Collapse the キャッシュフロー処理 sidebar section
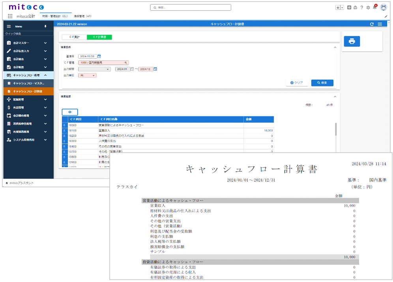The height and width of the screenshot is (282, 393). tap(45, 75)
